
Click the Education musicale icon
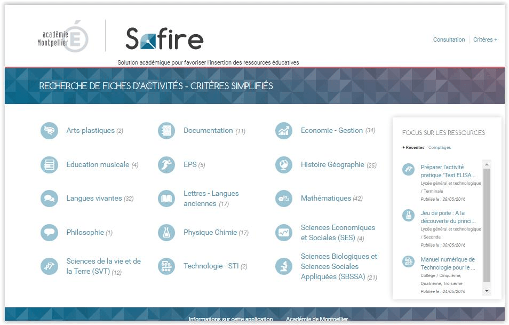click(49, 164)
